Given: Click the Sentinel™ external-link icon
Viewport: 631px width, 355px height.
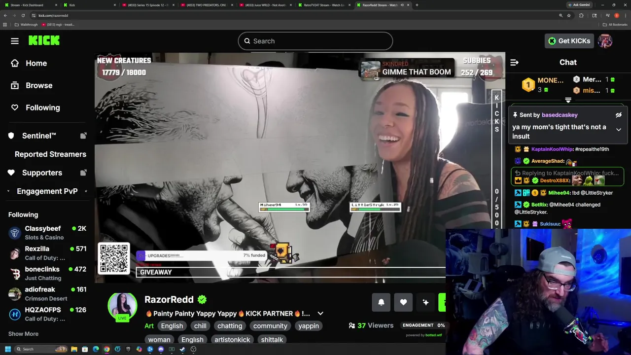Looking at the screenshot, I should point(83,136).
